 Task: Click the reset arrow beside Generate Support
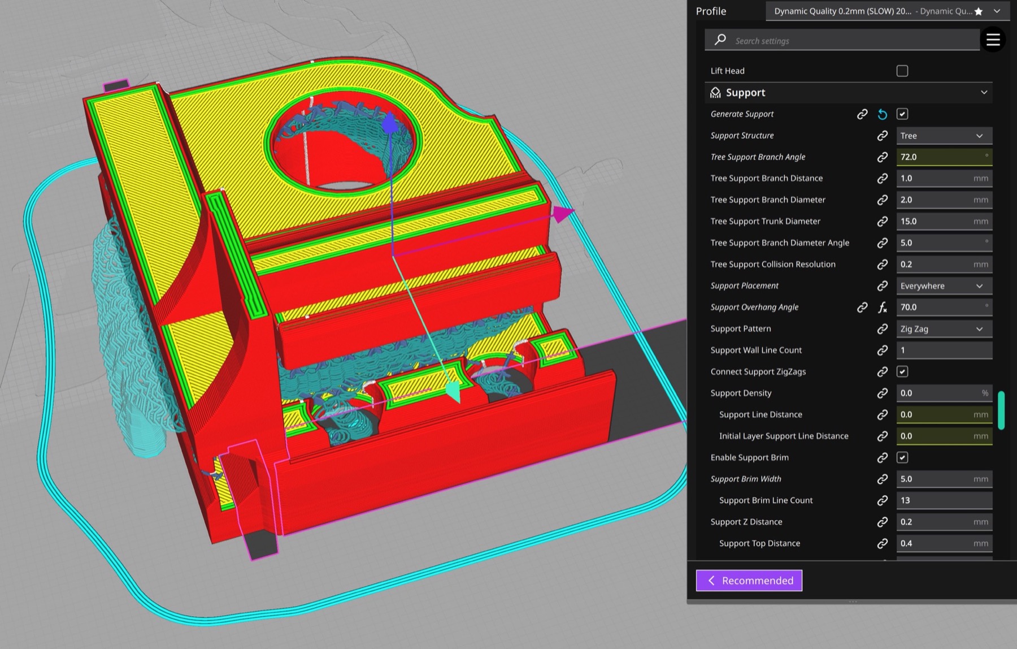882,114
